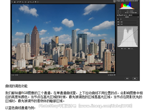This screenshot has width=147, height=111.
Task: Click the ISO 100 camera info text
Action: (x=127, y=13)
